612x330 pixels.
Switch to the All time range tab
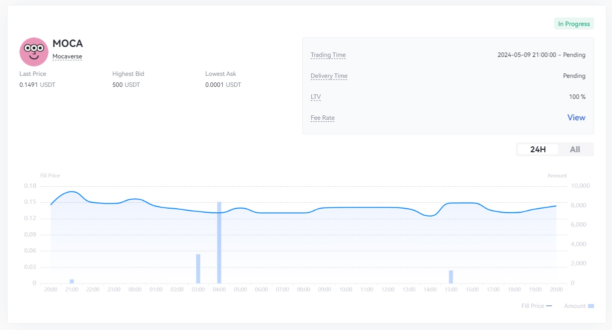pos(575,149)
